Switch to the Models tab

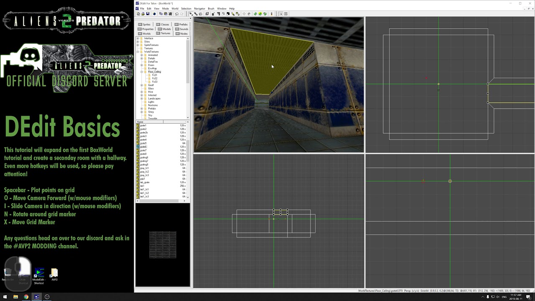pos(164,29)
